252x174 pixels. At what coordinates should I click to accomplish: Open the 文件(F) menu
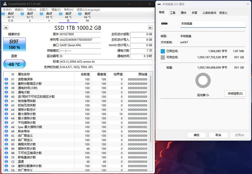click(8, 9)
